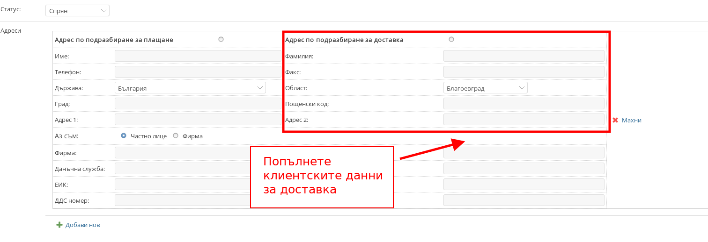
Task: Focus the Име input field
Action: (198, 56)
